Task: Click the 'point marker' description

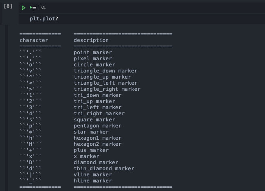Action: click(x=93, y=53)
